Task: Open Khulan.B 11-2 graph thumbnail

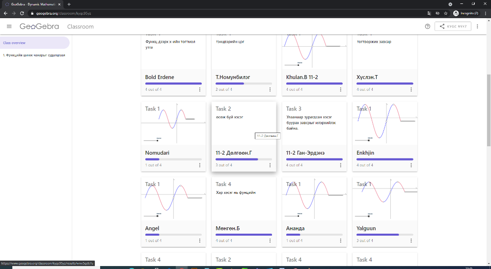Action: (314, 52)
